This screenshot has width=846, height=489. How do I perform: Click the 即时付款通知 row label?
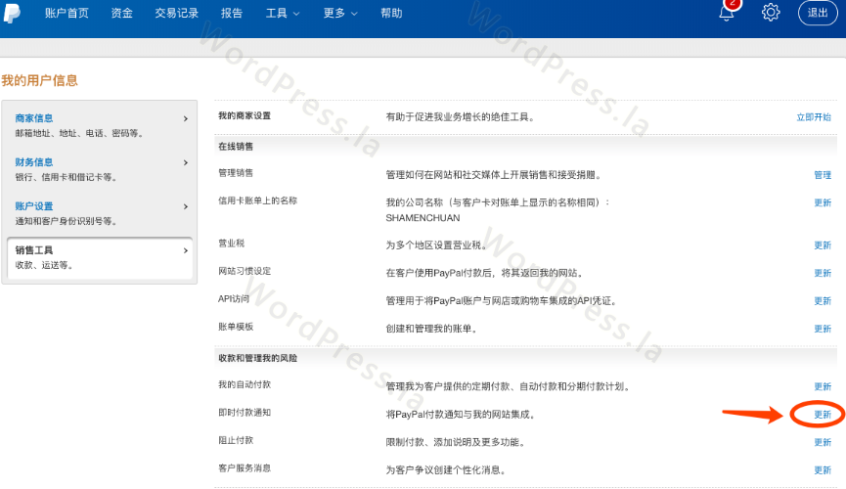(x=245, y=413)
